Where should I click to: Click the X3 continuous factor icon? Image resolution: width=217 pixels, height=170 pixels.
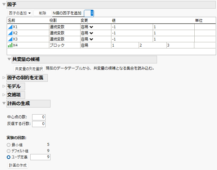pyautogui.click(x=10, y=39)
